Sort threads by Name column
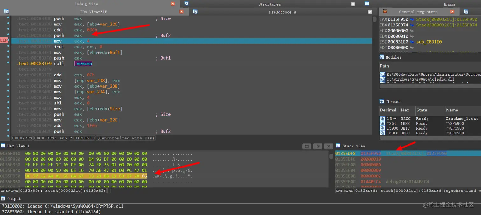Image resolution: width=481 pixels, height=215 pixels. tap(463, 110)
